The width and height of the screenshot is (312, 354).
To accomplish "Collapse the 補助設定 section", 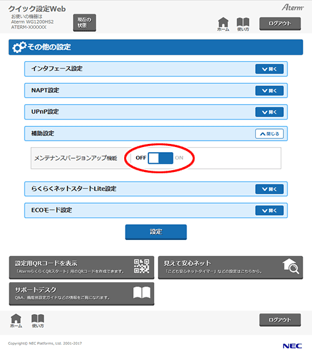I will [270, 133].
